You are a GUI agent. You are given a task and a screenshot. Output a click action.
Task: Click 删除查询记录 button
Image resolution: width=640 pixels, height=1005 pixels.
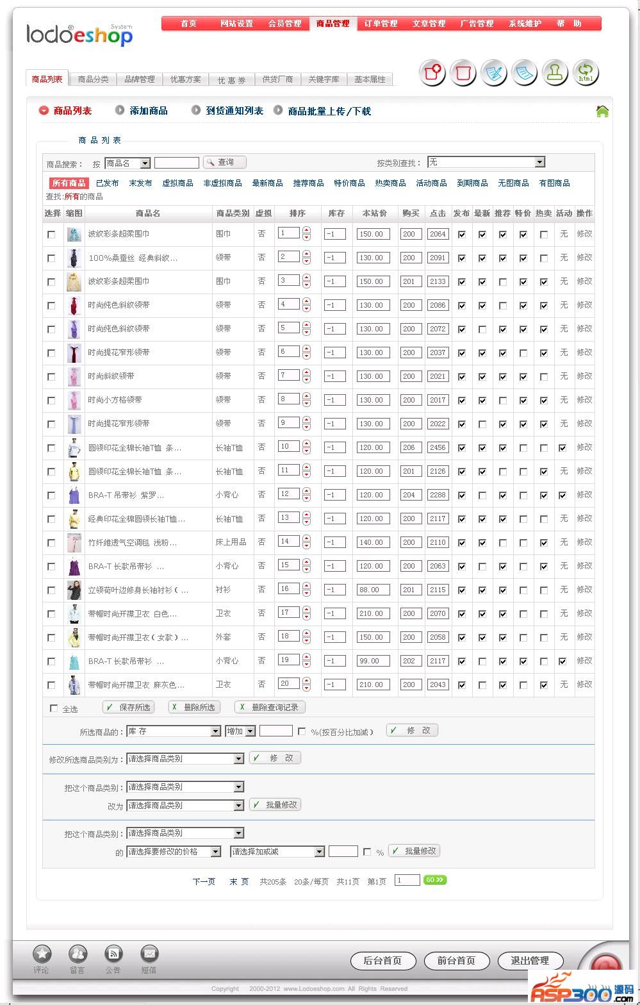[270, 708]
